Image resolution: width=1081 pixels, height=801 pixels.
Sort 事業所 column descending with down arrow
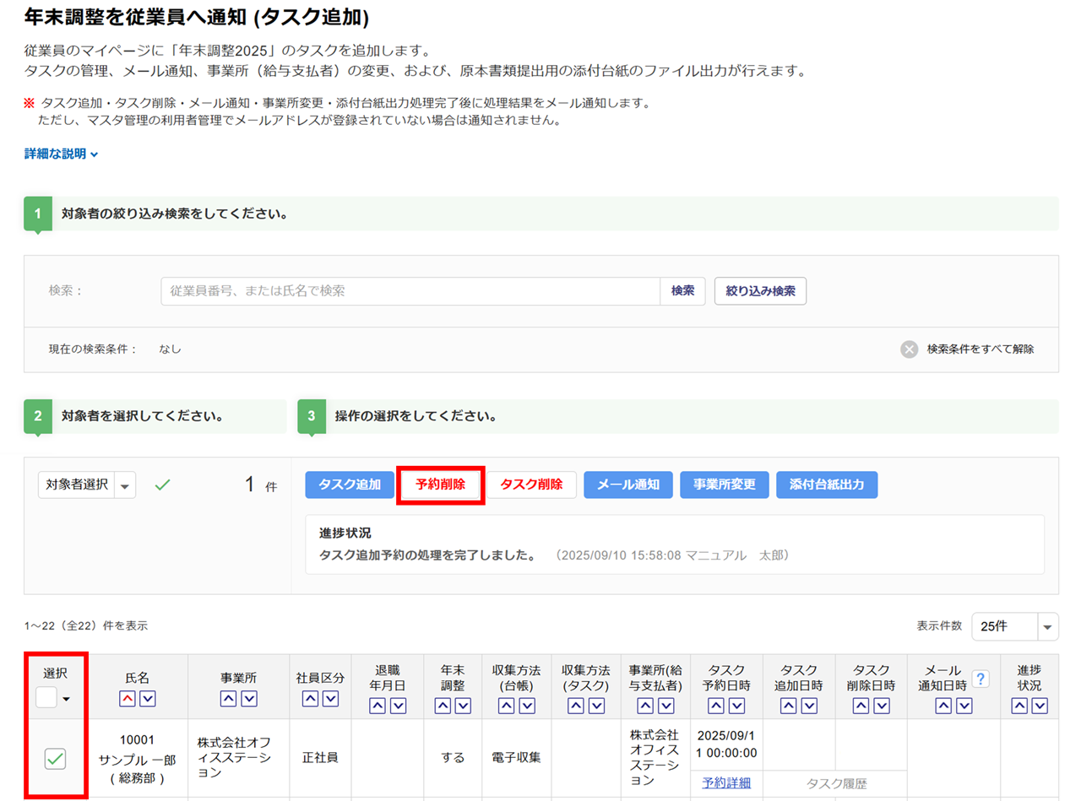(249, 698)
